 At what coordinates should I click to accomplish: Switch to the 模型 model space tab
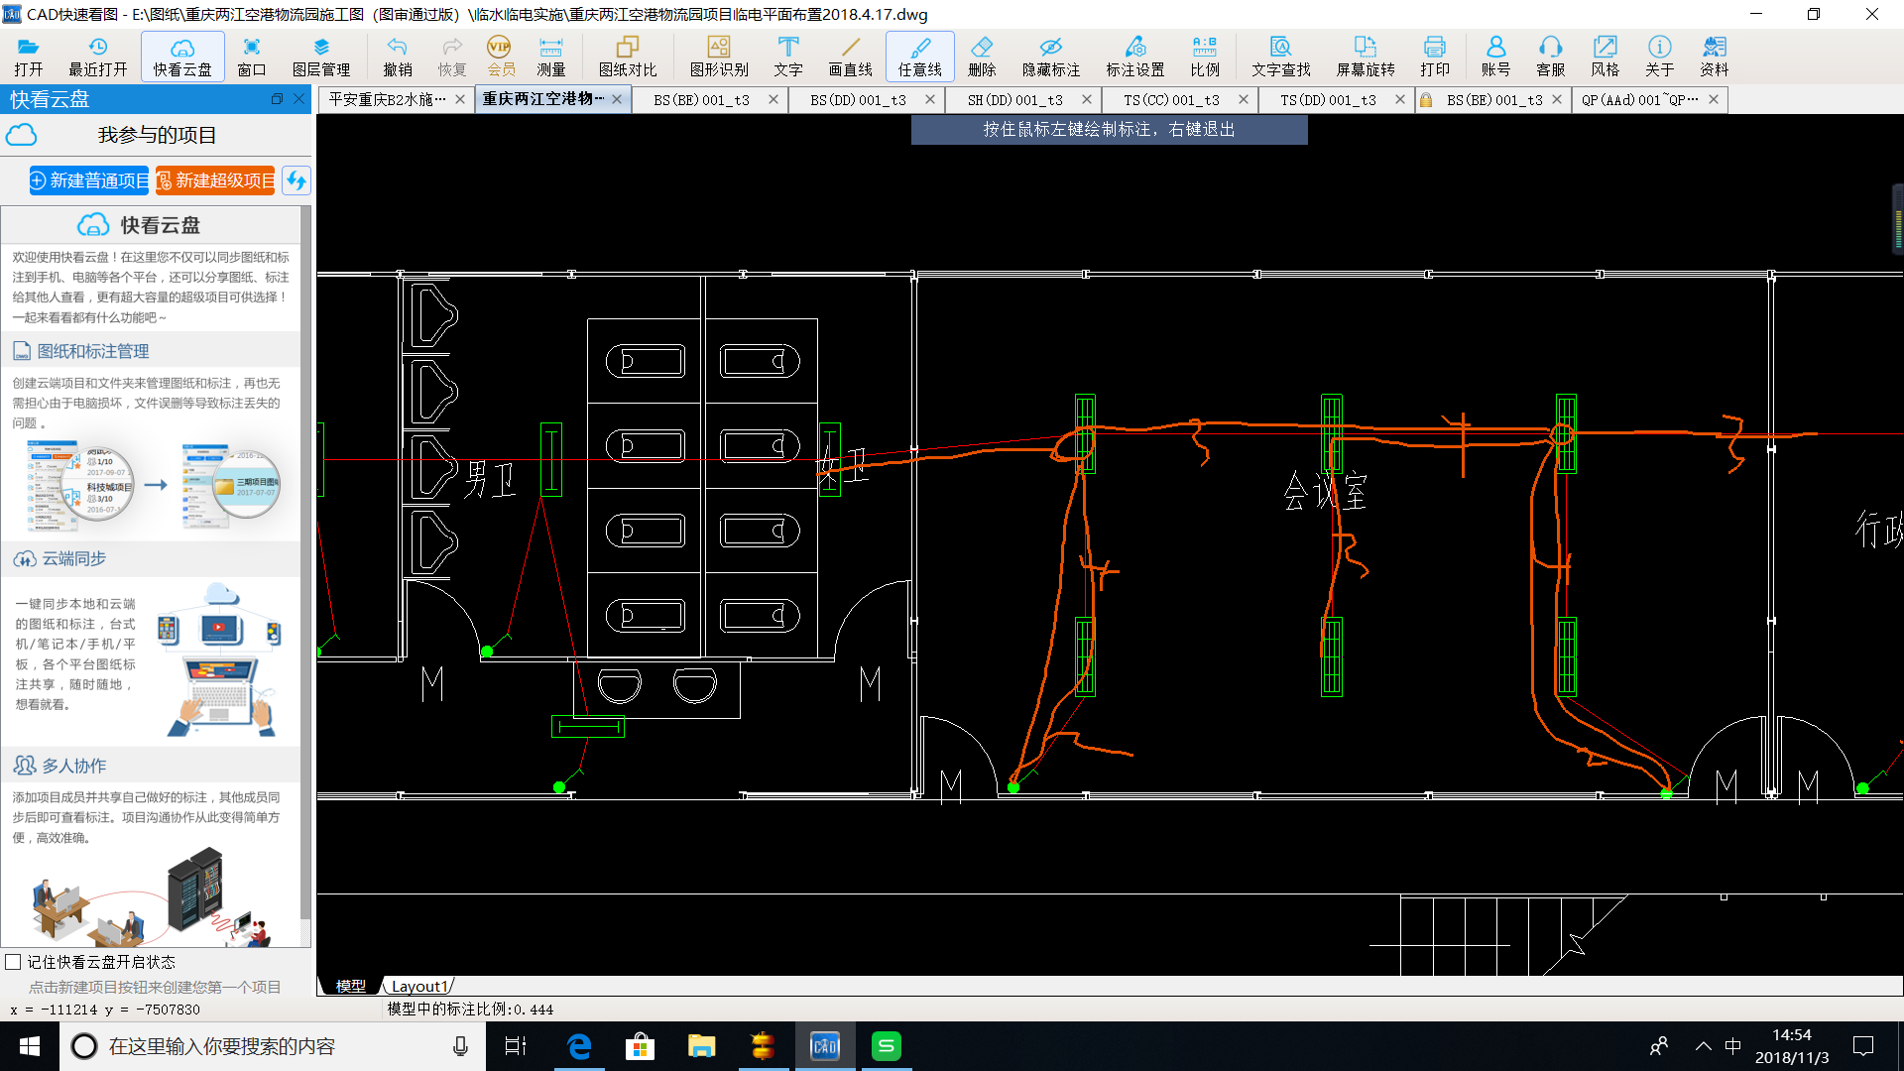tap(351, 986)
